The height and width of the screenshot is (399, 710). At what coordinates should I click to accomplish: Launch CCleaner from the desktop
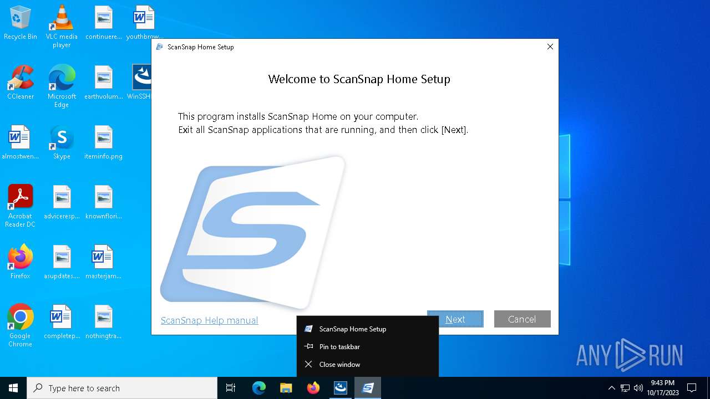(x=21, y=83)
